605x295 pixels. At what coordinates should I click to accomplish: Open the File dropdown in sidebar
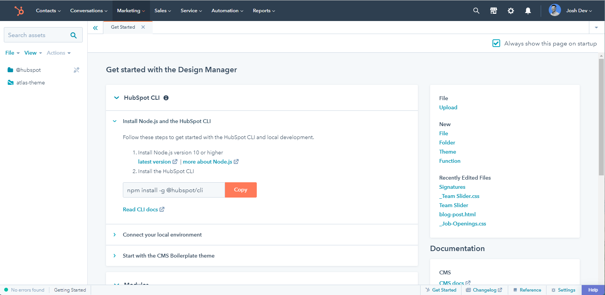click(x=12, y=53)
